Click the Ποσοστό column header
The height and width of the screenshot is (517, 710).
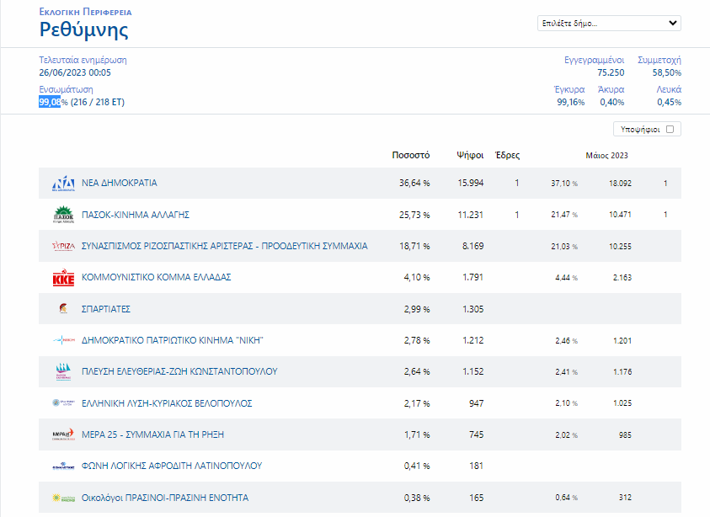point(411,155)
